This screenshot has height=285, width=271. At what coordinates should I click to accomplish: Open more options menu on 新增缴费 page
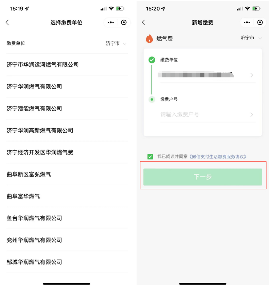(247, 22)
